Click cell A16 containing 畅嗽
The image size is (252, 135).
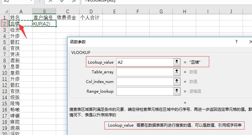tap(21, 109)
